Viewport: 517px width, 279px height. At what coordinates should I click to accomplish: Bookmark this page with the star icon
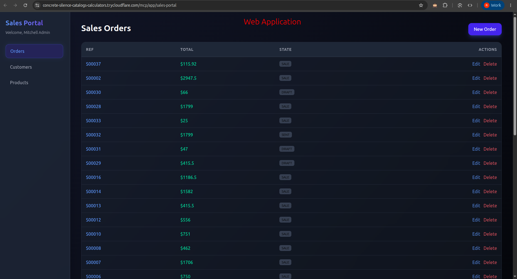pos(421,5)
